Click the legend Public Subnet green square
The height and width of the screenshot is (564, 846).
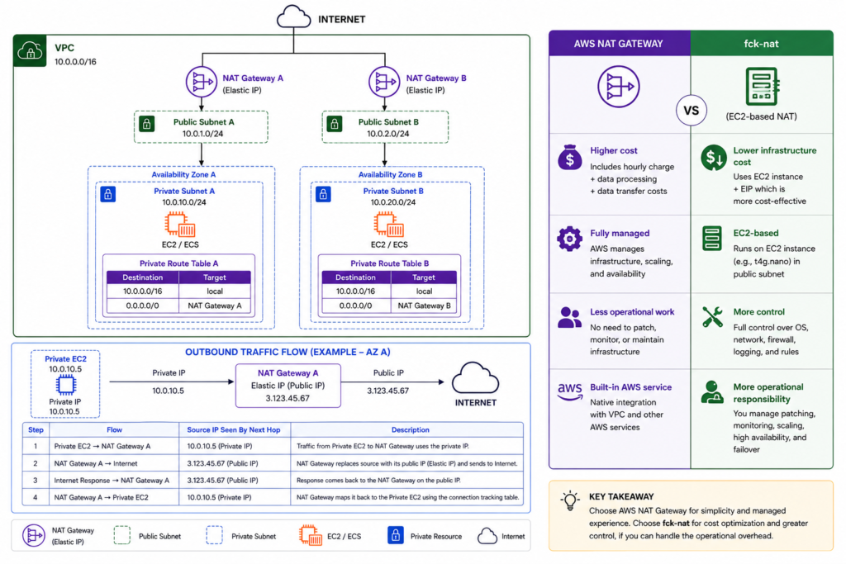click(122, 535)
